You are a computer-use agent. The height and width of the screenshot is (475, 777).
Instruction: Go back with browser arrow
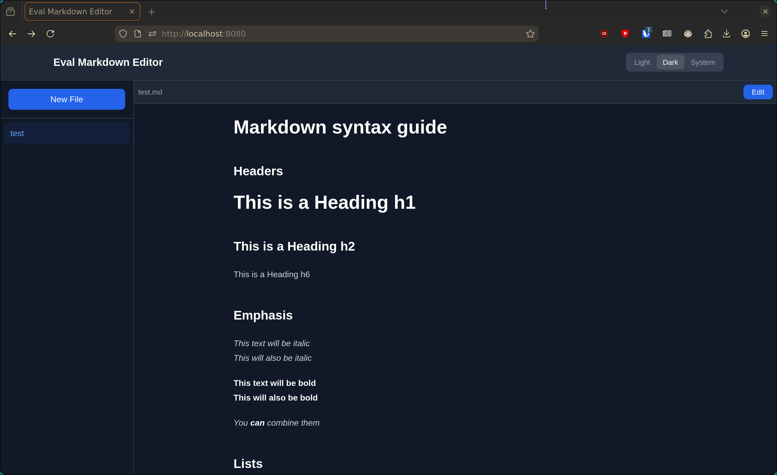13,34
